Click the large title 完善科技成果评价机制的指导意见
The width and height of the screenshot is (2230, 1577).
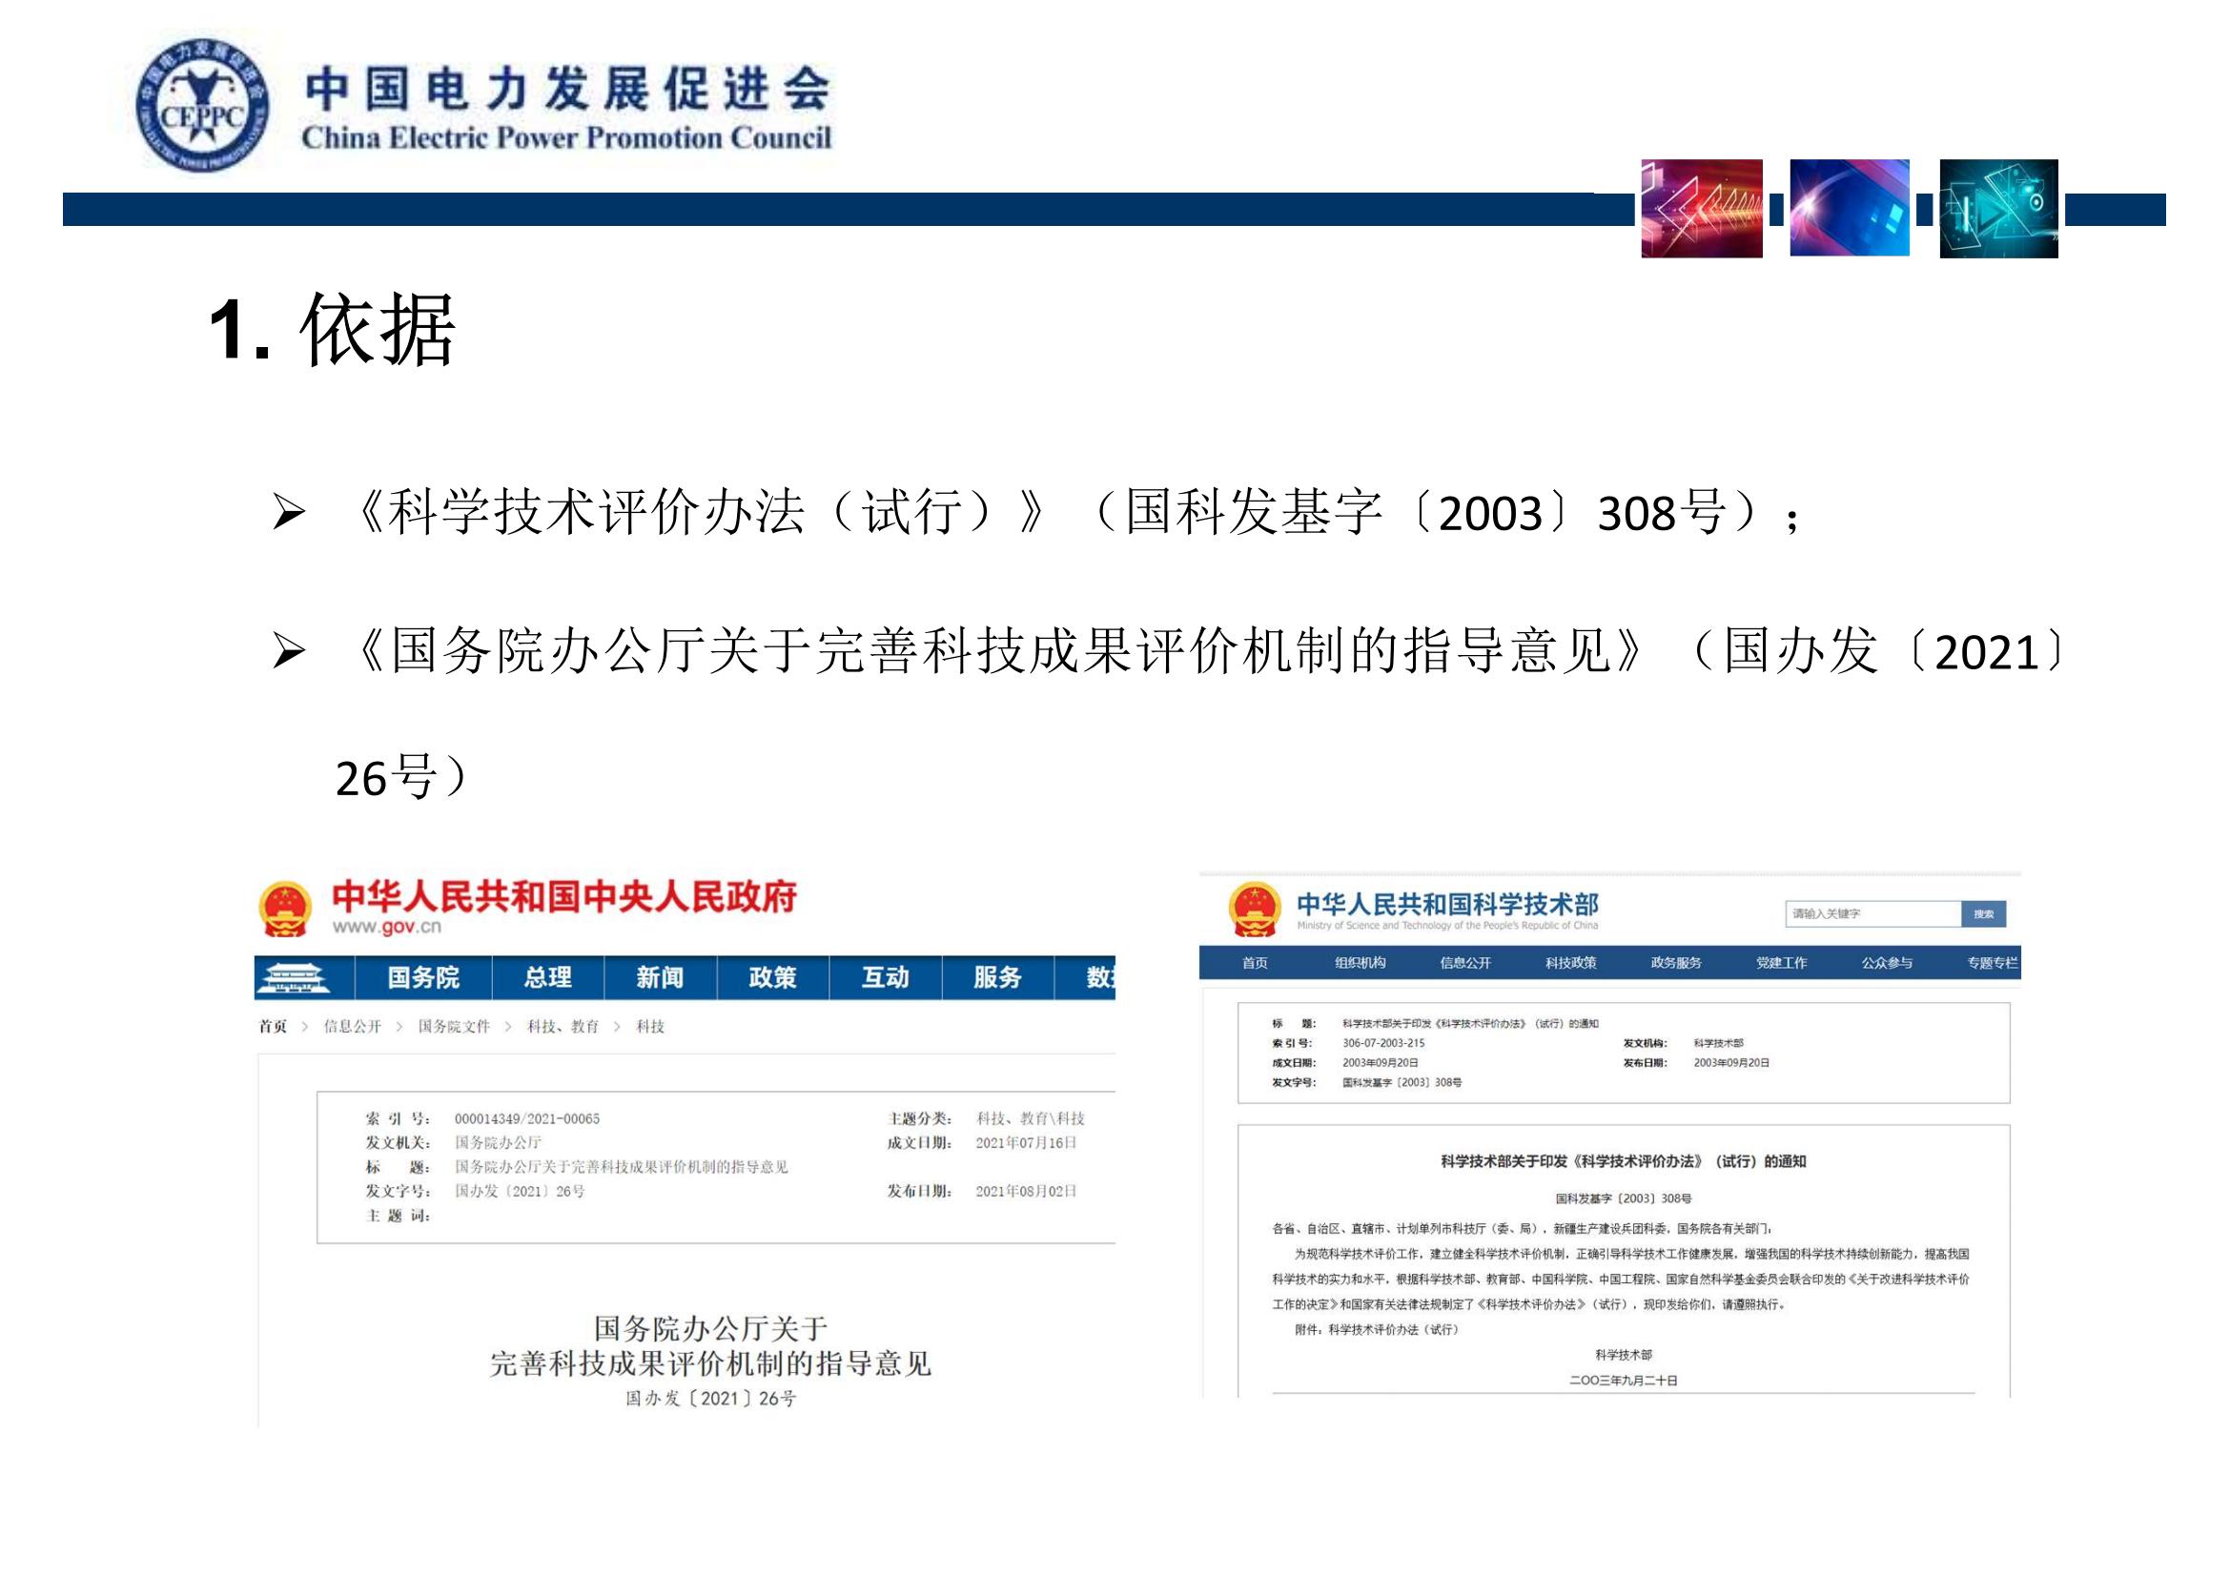click(x=710, y=1364)
